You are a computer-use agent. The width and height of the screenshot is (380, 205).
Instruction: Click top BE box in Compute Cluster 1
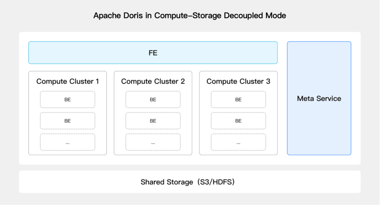(x=68, y=100)
